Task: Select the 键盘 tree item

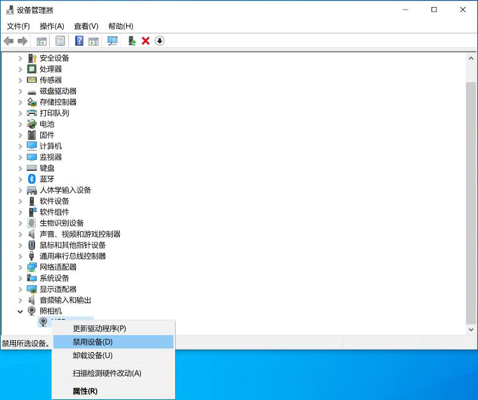Action: [47, 168]
